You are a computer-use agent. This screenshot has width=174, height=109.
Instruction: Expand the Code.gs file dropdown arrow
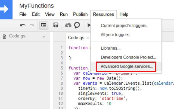[44, 37]
